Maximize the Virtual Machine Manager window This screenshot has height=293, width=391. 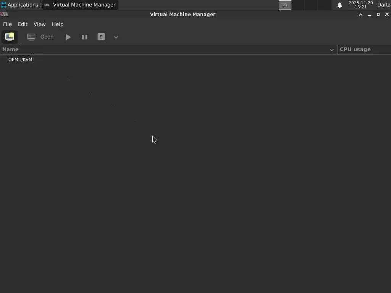pos(378,14)
